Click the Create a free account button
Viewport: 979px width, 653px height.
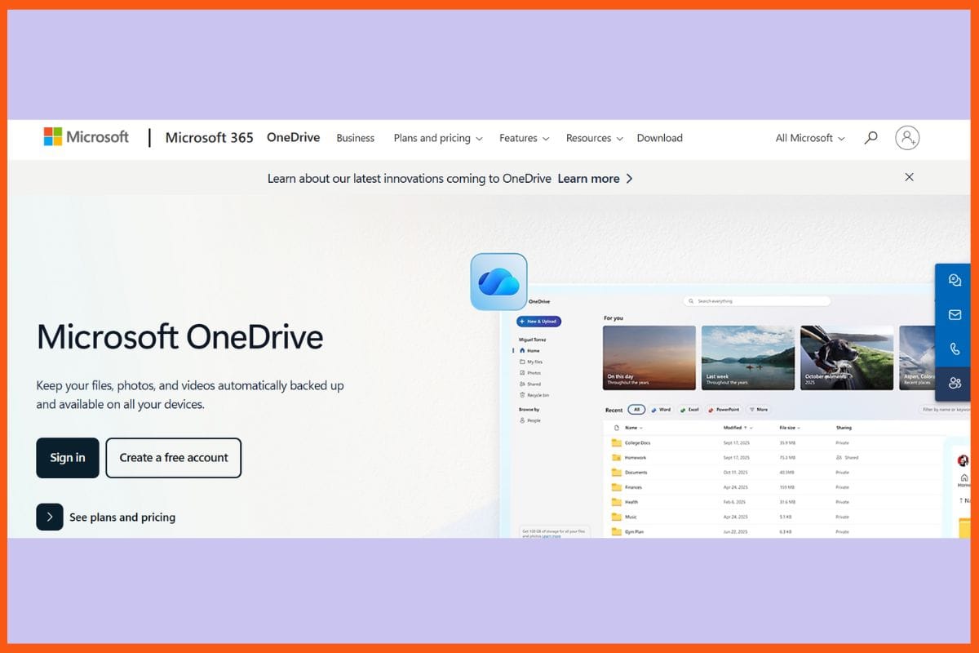tap(173, 458)
